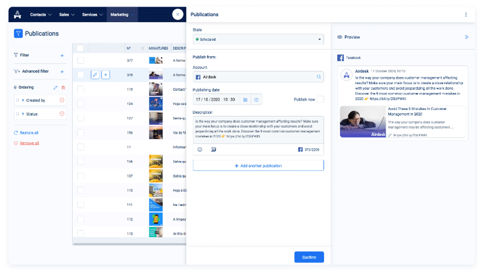
Task: Check the row 119 checkbox
Action: click(x=80, y=89)
